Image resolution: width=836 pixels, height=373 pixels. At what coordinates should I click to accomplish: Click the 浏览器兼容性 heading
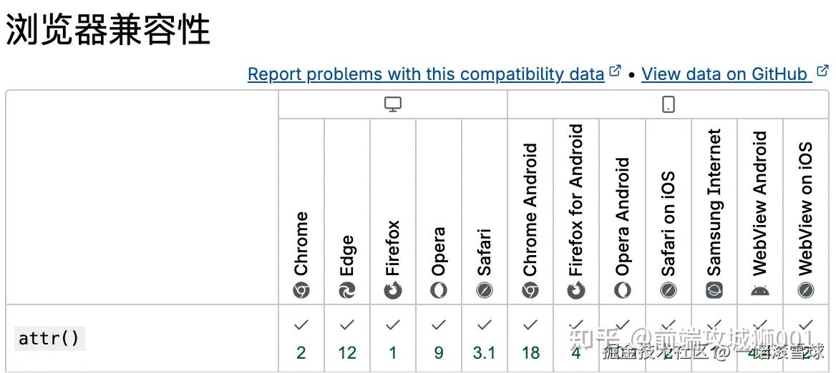[108, 31]
